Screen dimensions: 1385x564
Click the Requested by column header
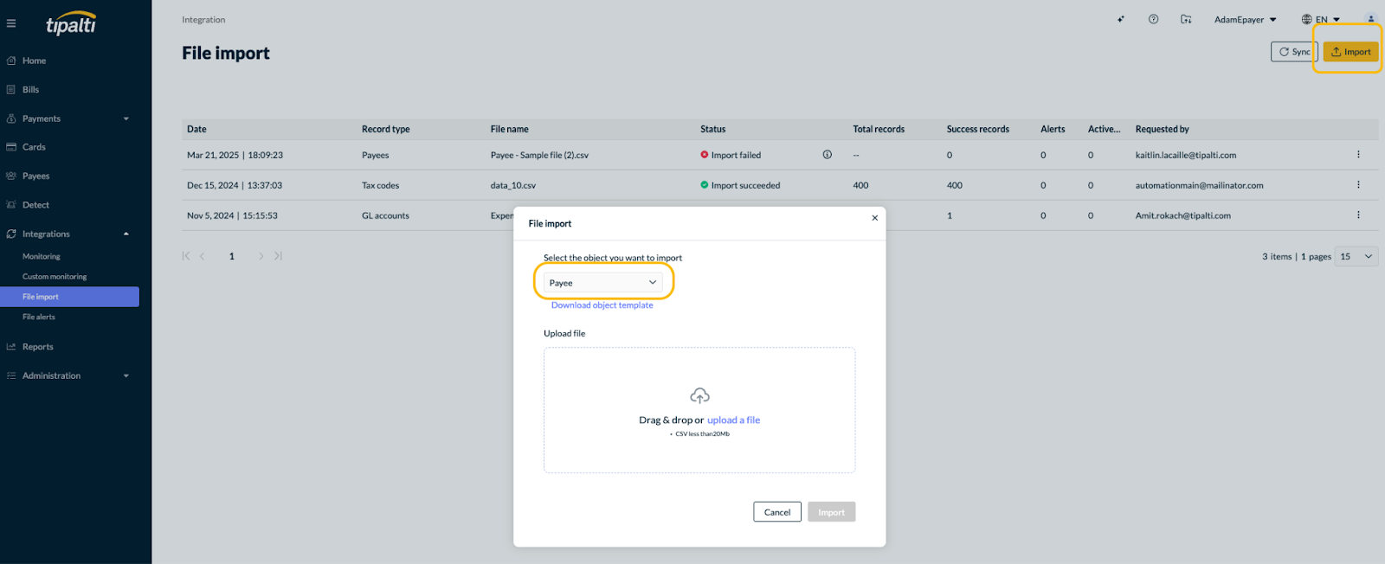click(1162, 129)
